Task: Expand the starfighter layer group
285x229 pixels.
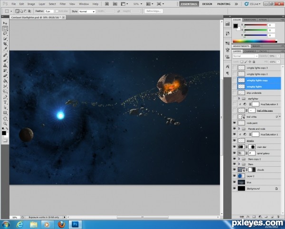Action: [x=239, y=98]
